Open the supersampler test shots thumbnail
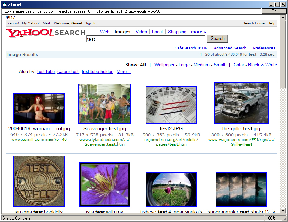The height and width of the screenshot is (222, 288). (x=241, y=189)
